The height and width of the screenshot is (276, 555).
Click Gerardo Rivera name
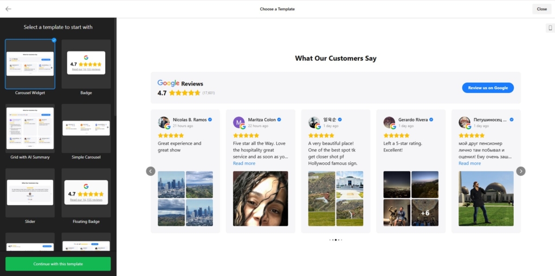[413, 120]
